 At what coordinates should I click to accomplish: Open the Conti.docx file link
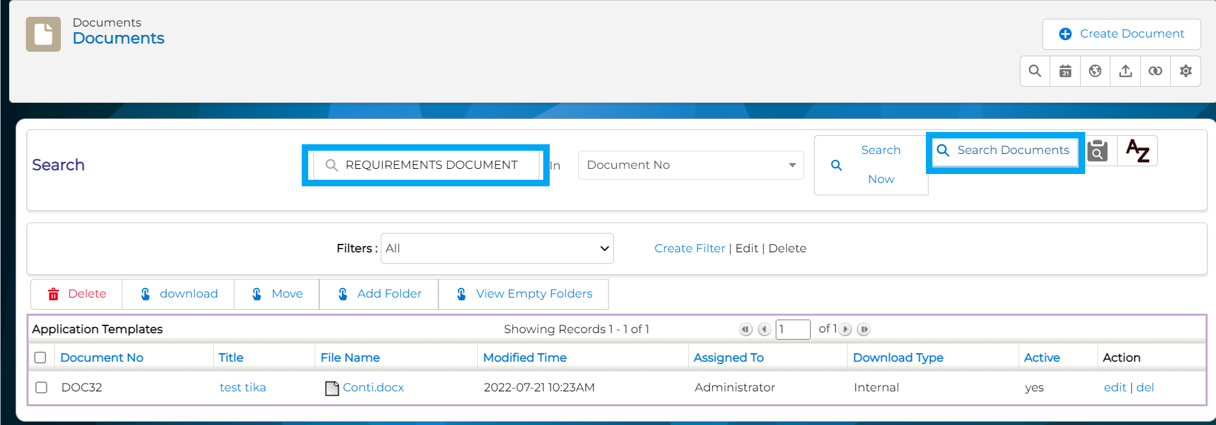(373, 387)
